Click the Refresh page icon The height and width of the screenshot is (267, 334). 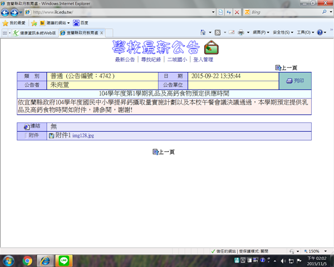click(x=229, y=12)
